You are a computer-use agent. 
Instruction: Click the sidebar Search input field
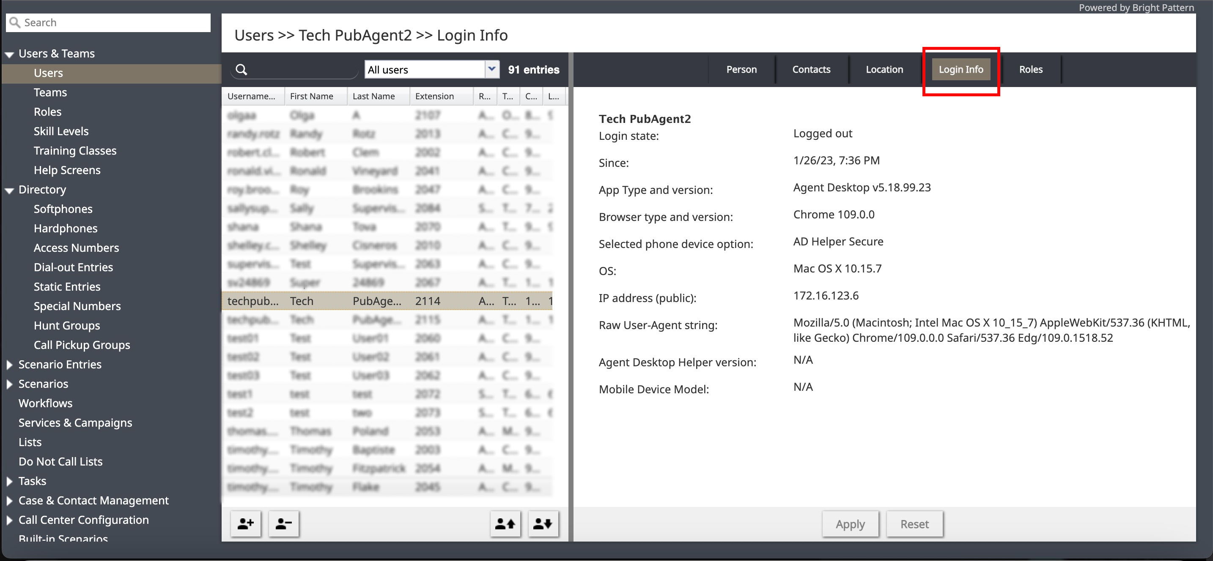tap(108, 22)
